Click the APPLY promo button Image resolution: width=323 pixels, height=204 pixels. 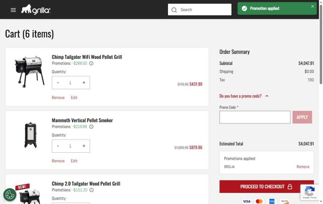302,117
